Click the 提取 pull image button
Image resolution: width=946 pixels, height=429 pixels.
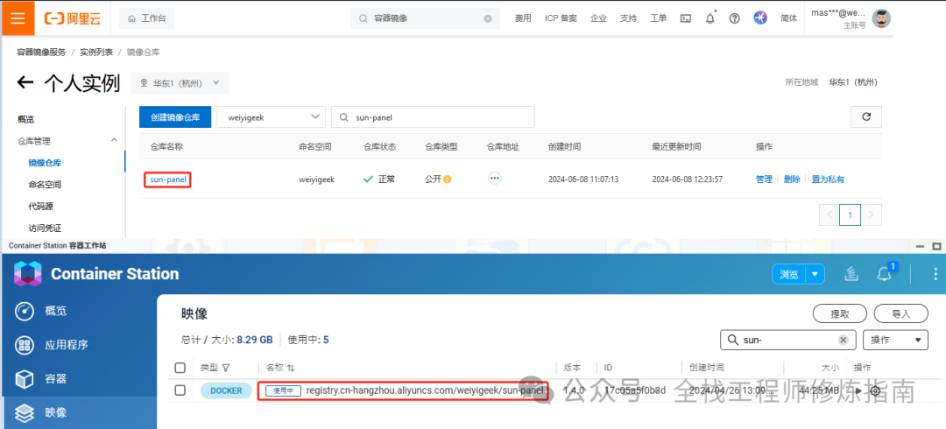pyautogui.click(x=840, y=313)
